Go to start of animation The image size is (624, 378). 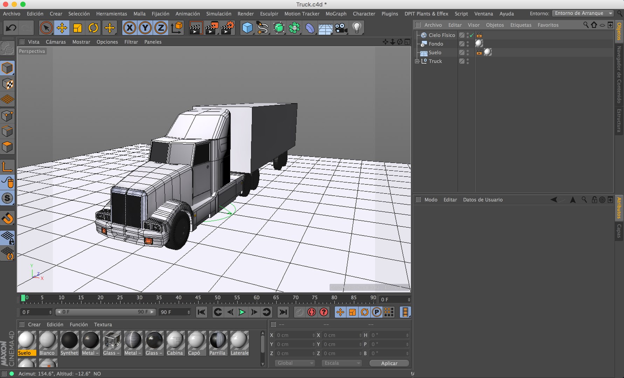click(201, 312)
